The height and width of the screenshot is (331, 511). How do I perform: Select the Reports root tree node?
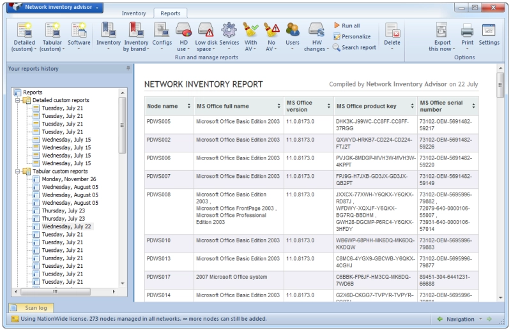[33, 92]
